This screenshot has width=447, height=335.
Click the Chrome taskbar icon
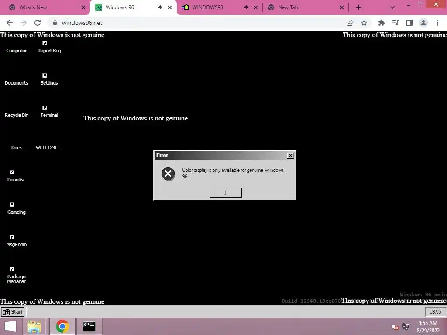point(62,326)
